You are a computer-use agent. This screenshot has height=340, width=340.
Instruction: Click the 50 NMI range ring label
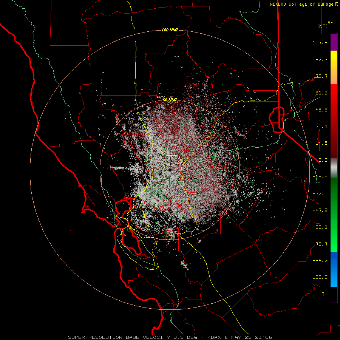[170, 100]
